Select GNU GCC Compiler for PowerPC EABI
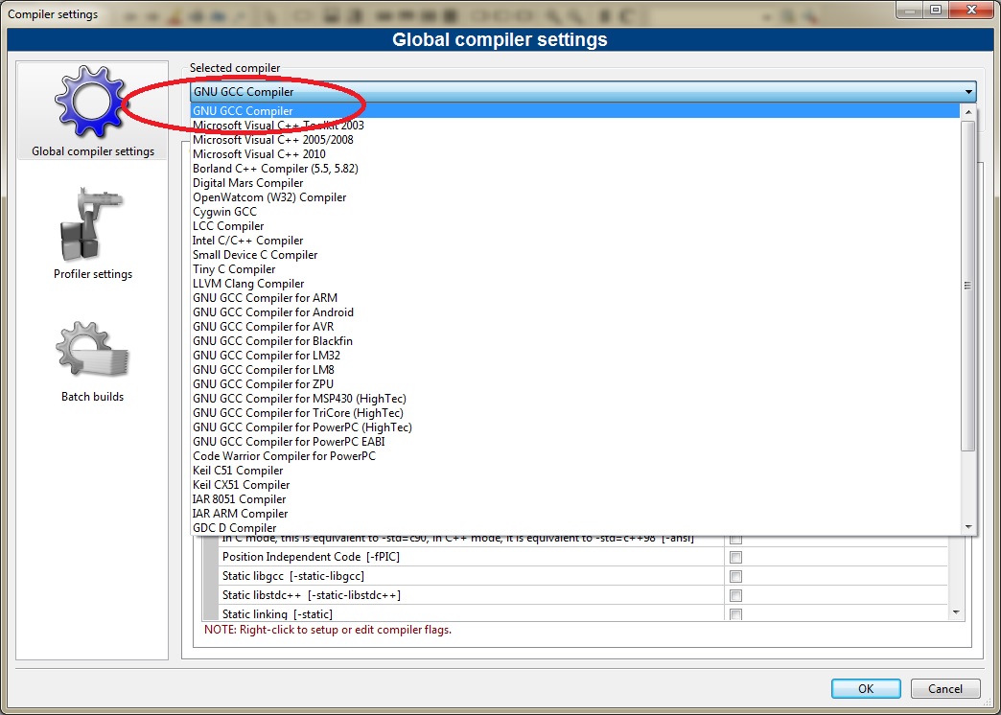 pyautogui.click(x=575, y=441)
